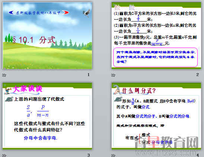The width and height of the screenshot is (204, 157).
Task: Click the animation star icon under slide 2
Action: tap(113, 75)
